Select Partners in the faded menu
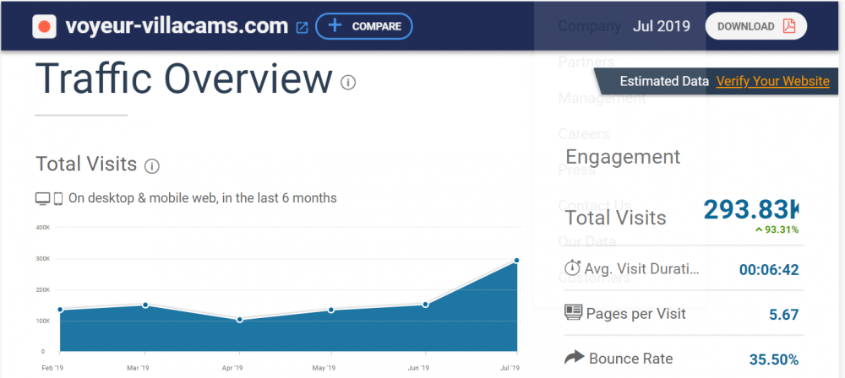Image resolution: width=845 pixels, height=378 pixels. pos(586,62)
